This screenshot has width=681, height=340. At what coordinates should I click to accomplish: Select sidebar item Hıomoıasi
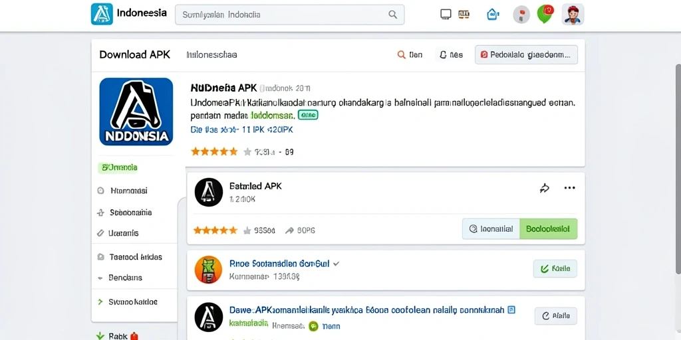(x=129, y=191)
